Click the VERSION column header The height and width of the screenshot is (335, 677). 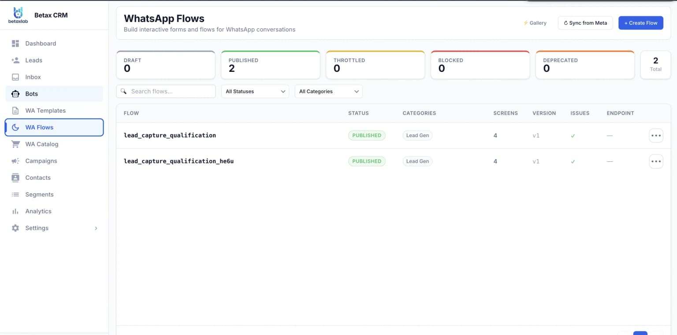[544, 113]
